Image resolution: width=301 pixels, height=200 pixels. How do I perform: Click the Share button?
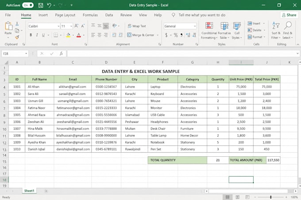289,15
